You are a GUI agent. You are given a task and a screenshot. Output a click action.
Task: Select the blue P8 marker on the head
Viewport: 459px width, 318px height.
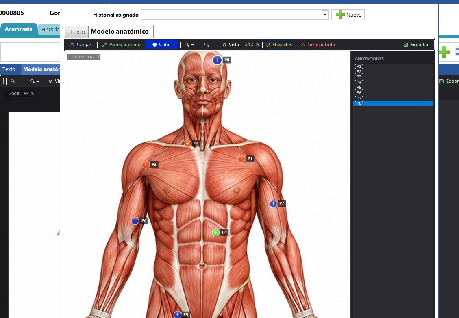pos(217,60)
